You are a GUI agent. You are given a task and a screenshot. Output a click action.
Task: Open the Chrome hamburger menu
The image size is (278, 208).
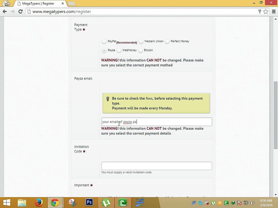[x=274, y=12]
